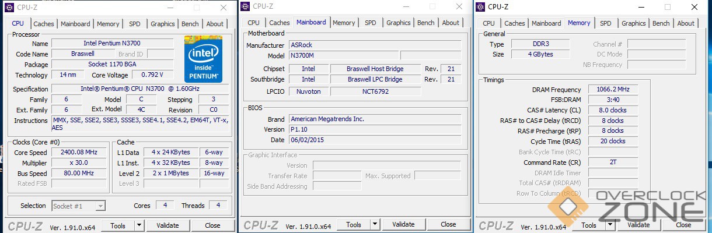Click the Tools button in the left window
The image size is (712, 233).
118,225
